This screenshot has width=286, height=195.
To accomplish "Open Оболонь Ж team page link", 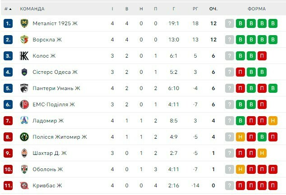I will click(x=48, y=169).
